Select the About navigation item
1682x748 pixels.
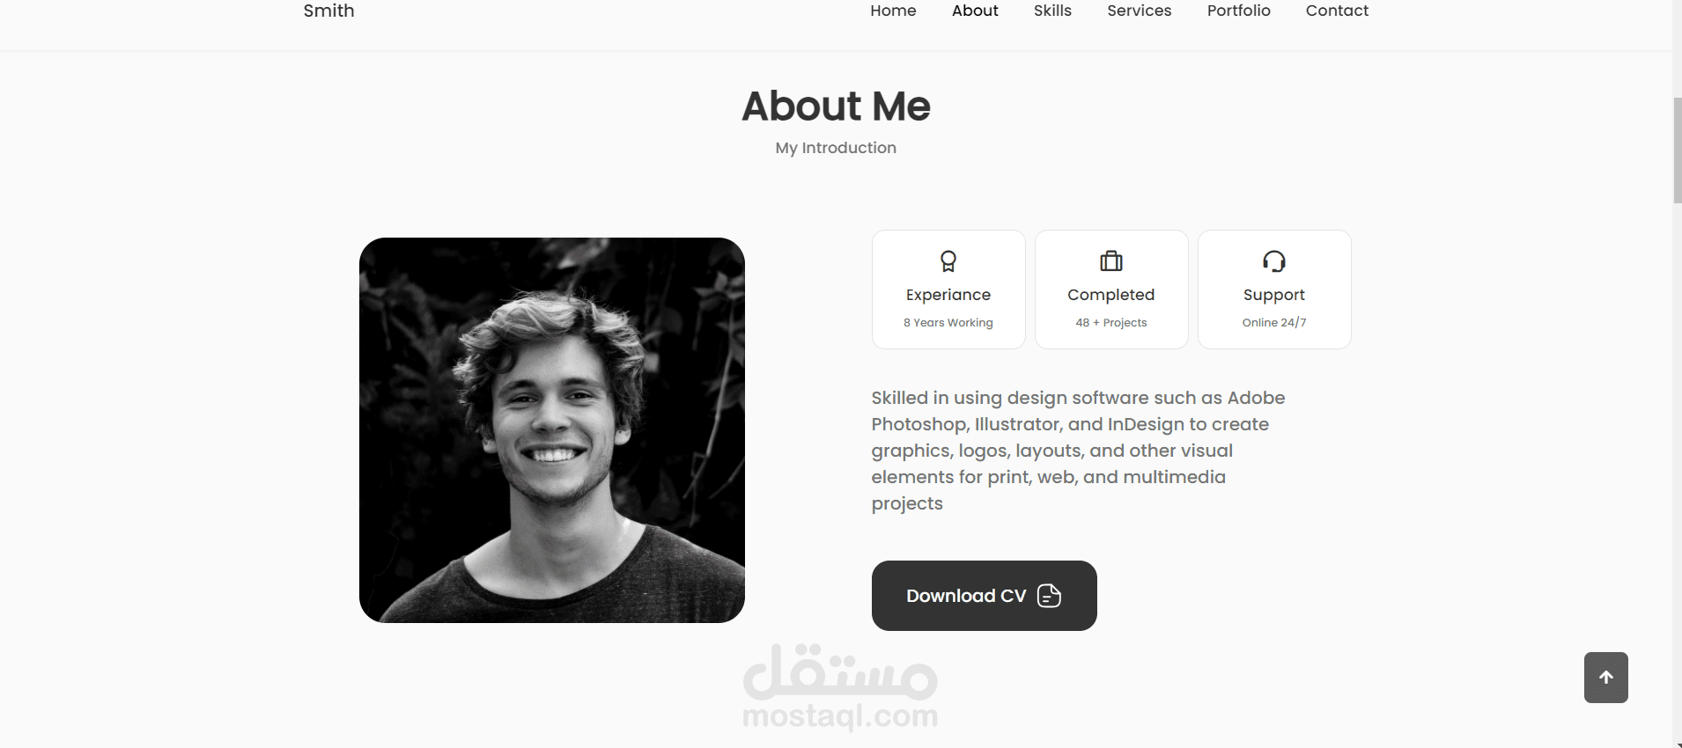[x=975, y=11]
